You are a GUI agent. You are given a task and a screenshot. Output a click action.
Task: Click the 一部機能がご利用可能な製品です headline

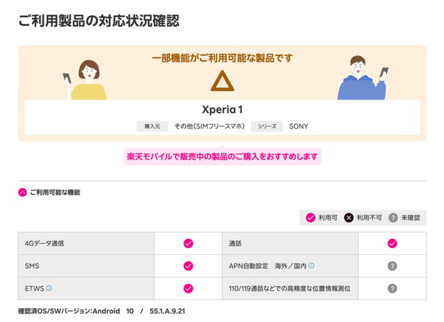[222, 58]
